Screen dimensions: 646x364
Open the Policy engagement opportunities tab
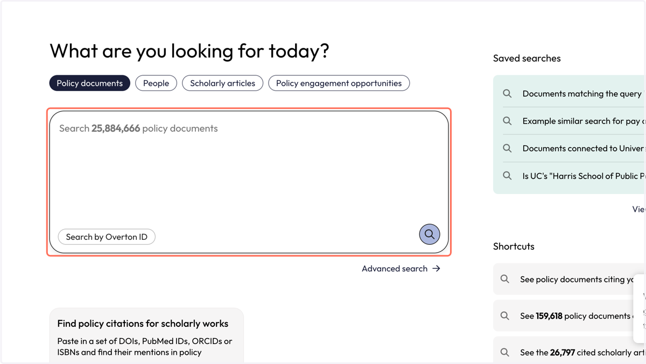coord(339,83)
